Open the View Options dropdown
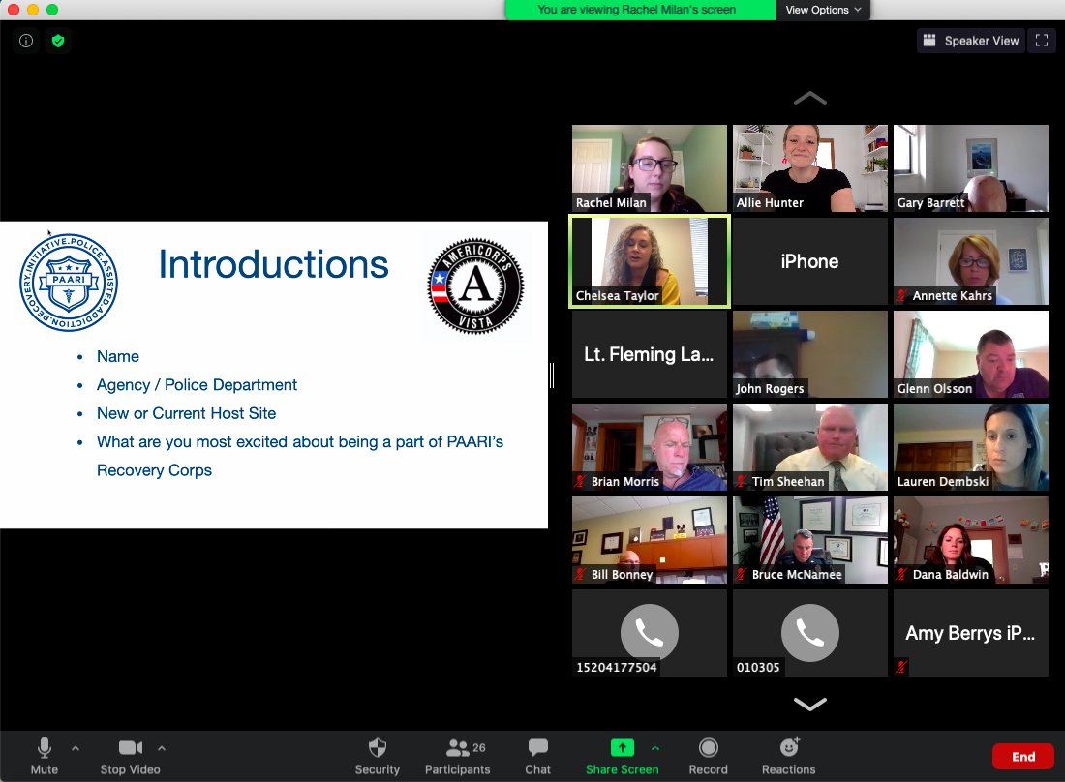This screenshot has width=1065, height=782. click(823, 10)
